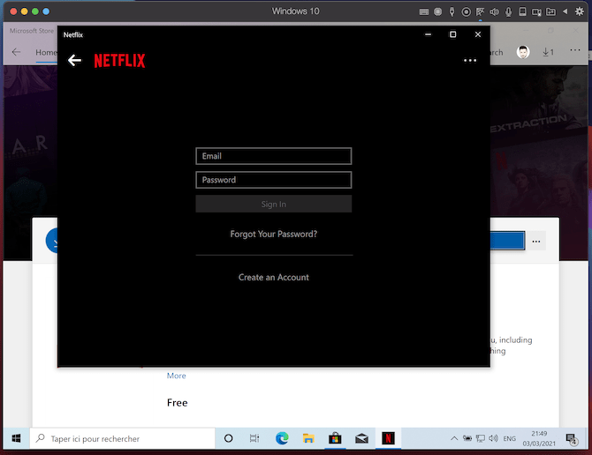Expand description with the More link
Image resolution: width=592 pixels, height=455 pixels.
(177, 376)
